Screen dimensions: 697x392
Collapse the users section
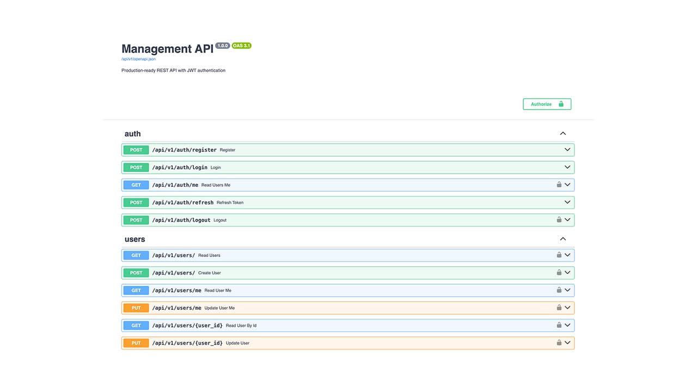click(563, 238)
